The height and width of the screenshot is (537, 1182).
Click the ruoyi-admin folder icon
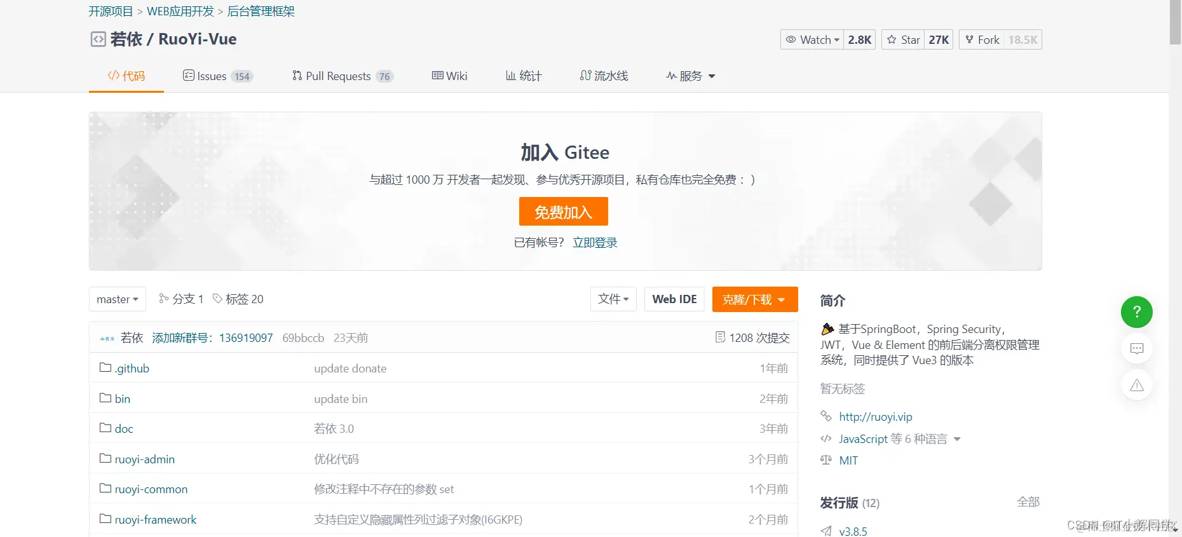[105, 458]
